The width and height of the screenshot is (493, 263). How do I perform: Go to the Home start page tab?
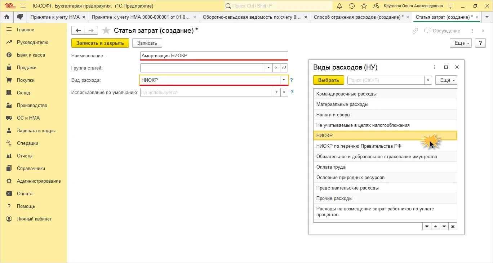6,17
